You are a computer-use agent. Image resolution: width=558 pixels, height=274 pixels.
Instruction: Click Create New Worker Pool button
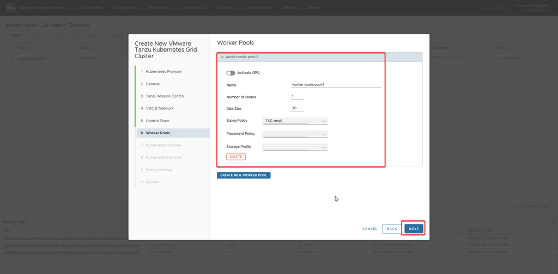tap(244, 175)
